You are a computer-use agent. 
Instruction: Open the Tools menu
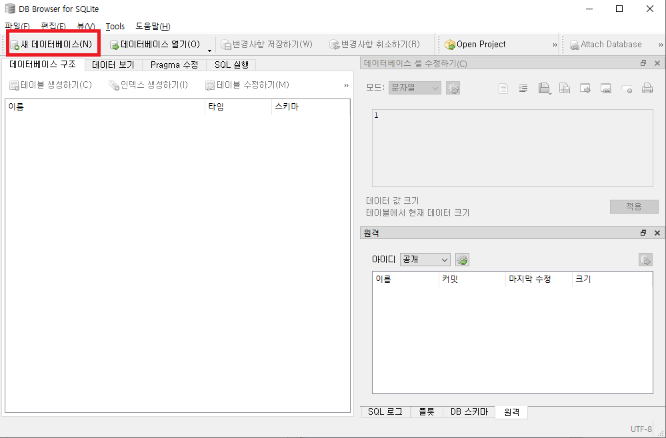point(115,26)
